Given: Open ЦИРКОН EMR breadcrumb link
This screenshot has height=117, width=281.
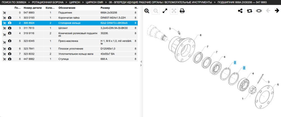Looking at the screenshot, I should coord(94,2).
